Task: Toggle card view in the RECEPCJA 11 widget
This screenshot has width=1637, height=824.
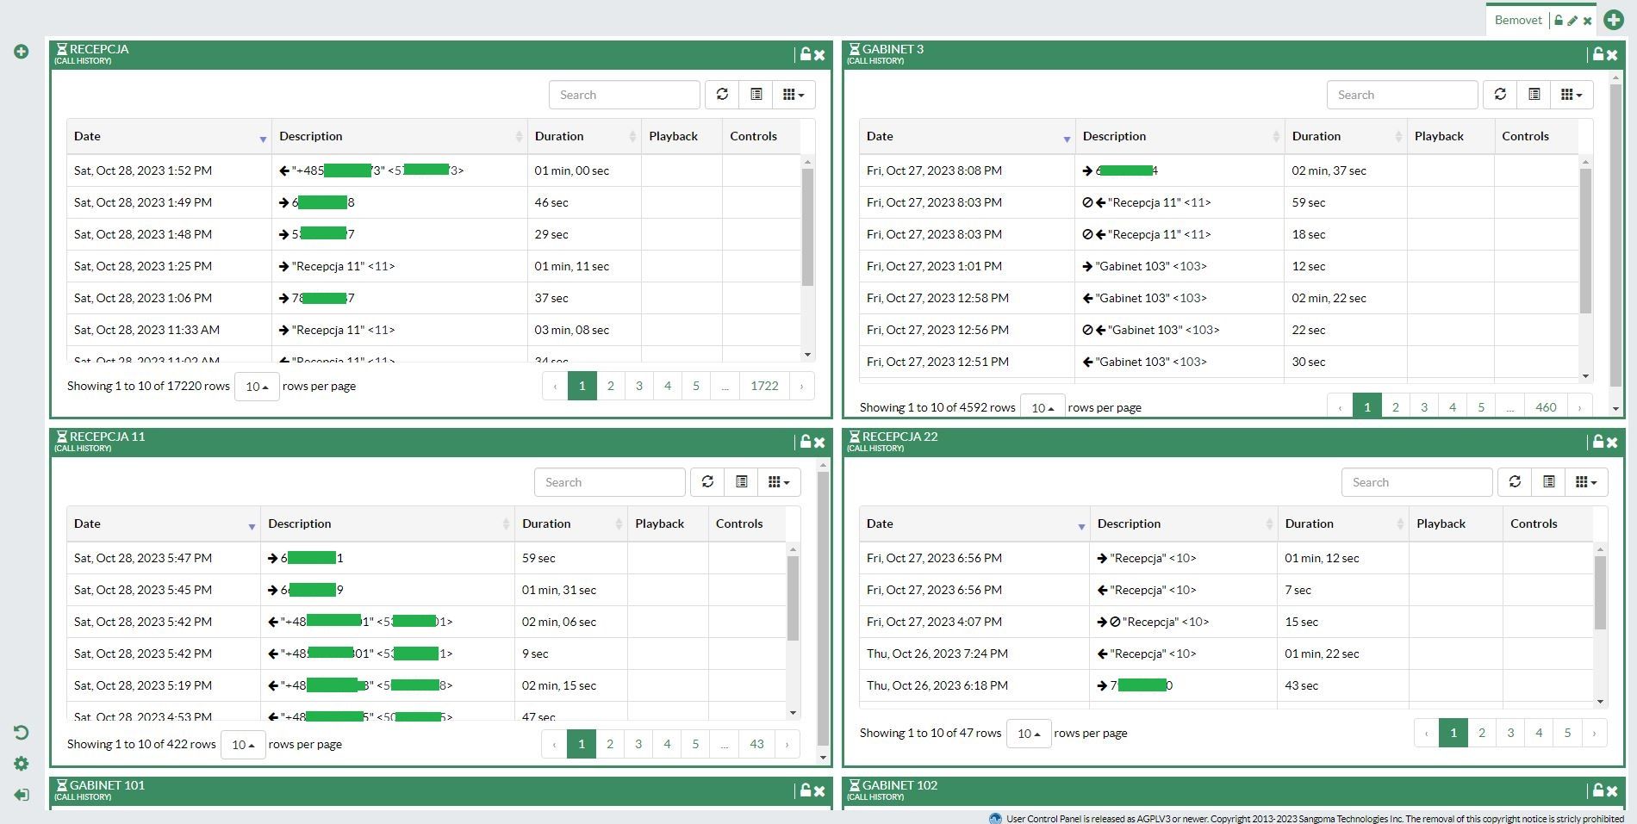Action: click(742, 482)
